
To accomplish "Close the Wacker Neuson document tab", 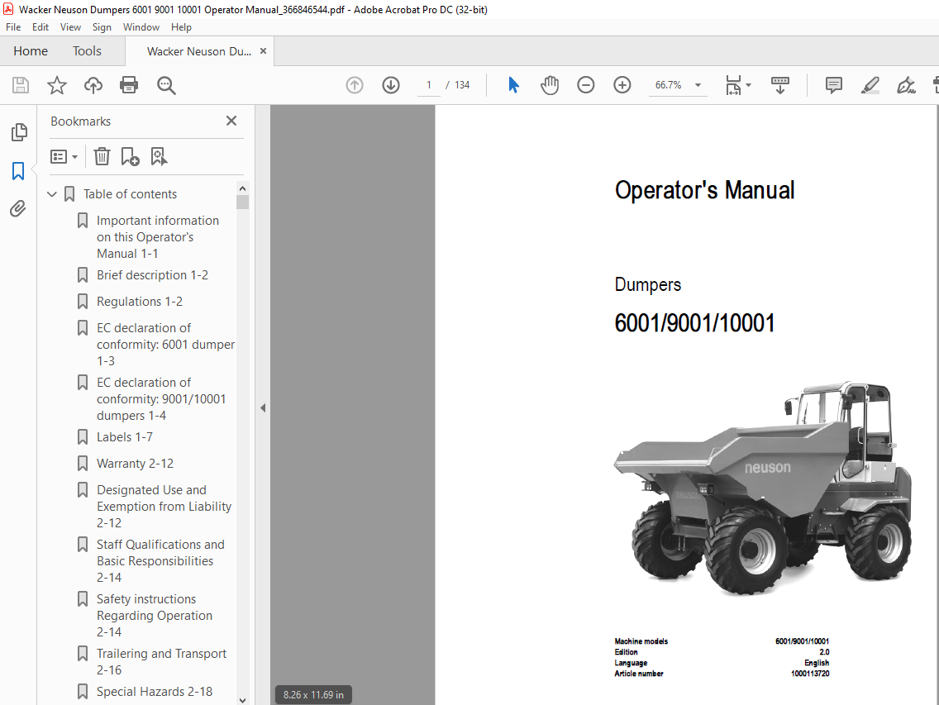I will point(263,51).
